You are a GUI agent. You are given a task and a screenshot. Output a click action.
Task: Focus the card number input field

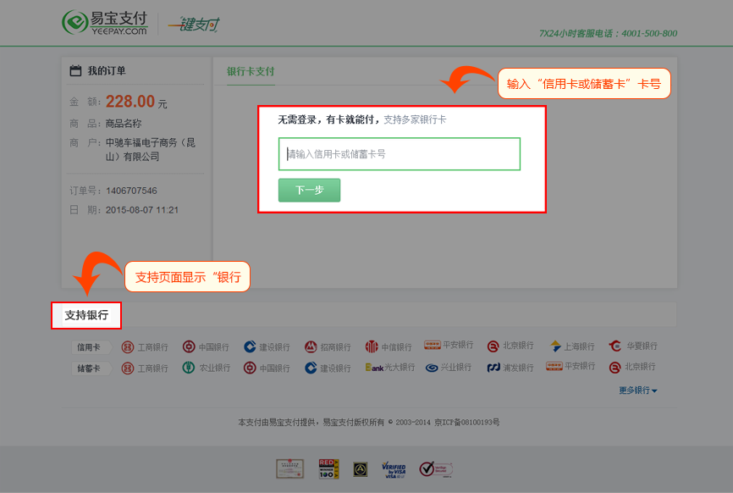(x=400, y=154)
